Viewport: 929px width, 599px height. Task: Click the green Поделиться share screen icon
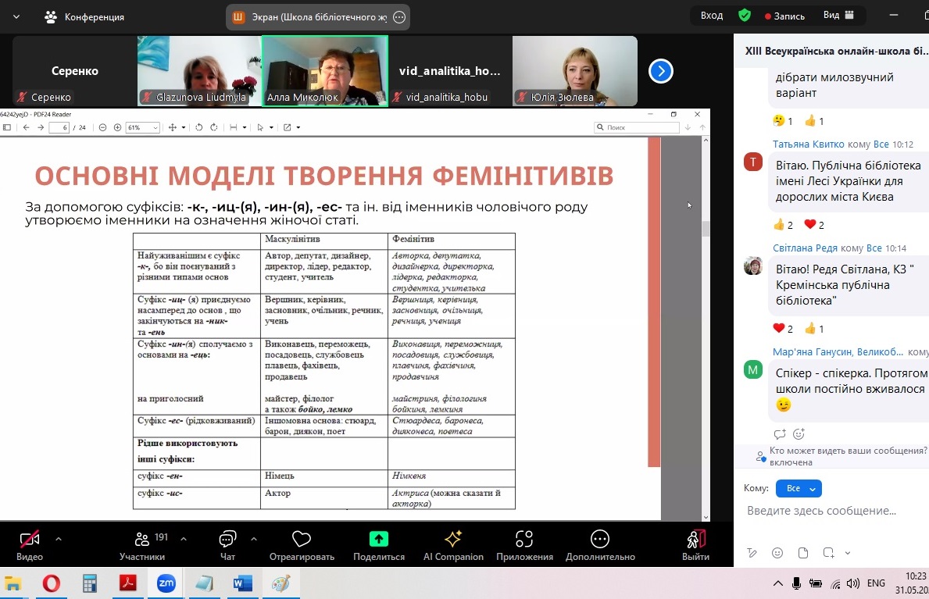[x=378, y=539]
